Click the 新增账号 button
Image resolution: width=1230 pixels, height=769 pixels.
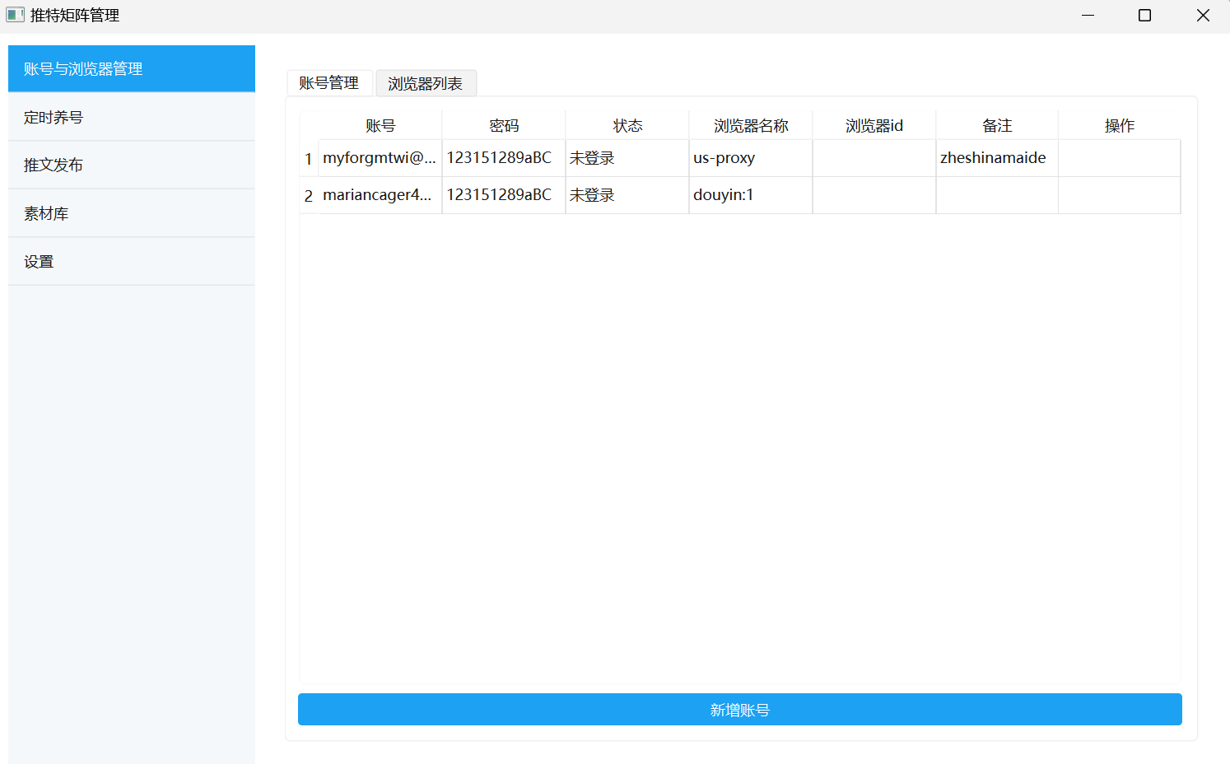738,709
